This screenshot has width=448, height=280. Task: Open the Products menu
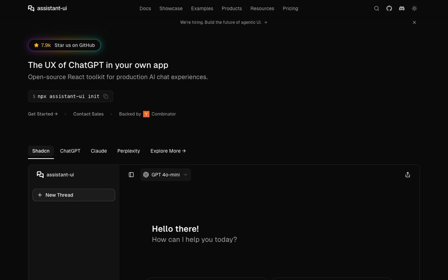pyautogui.click(x=232, y=9)
